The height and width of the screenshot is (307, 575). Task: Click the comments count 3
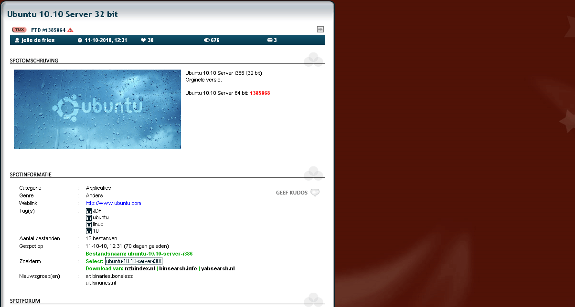[x=275, y=40]
